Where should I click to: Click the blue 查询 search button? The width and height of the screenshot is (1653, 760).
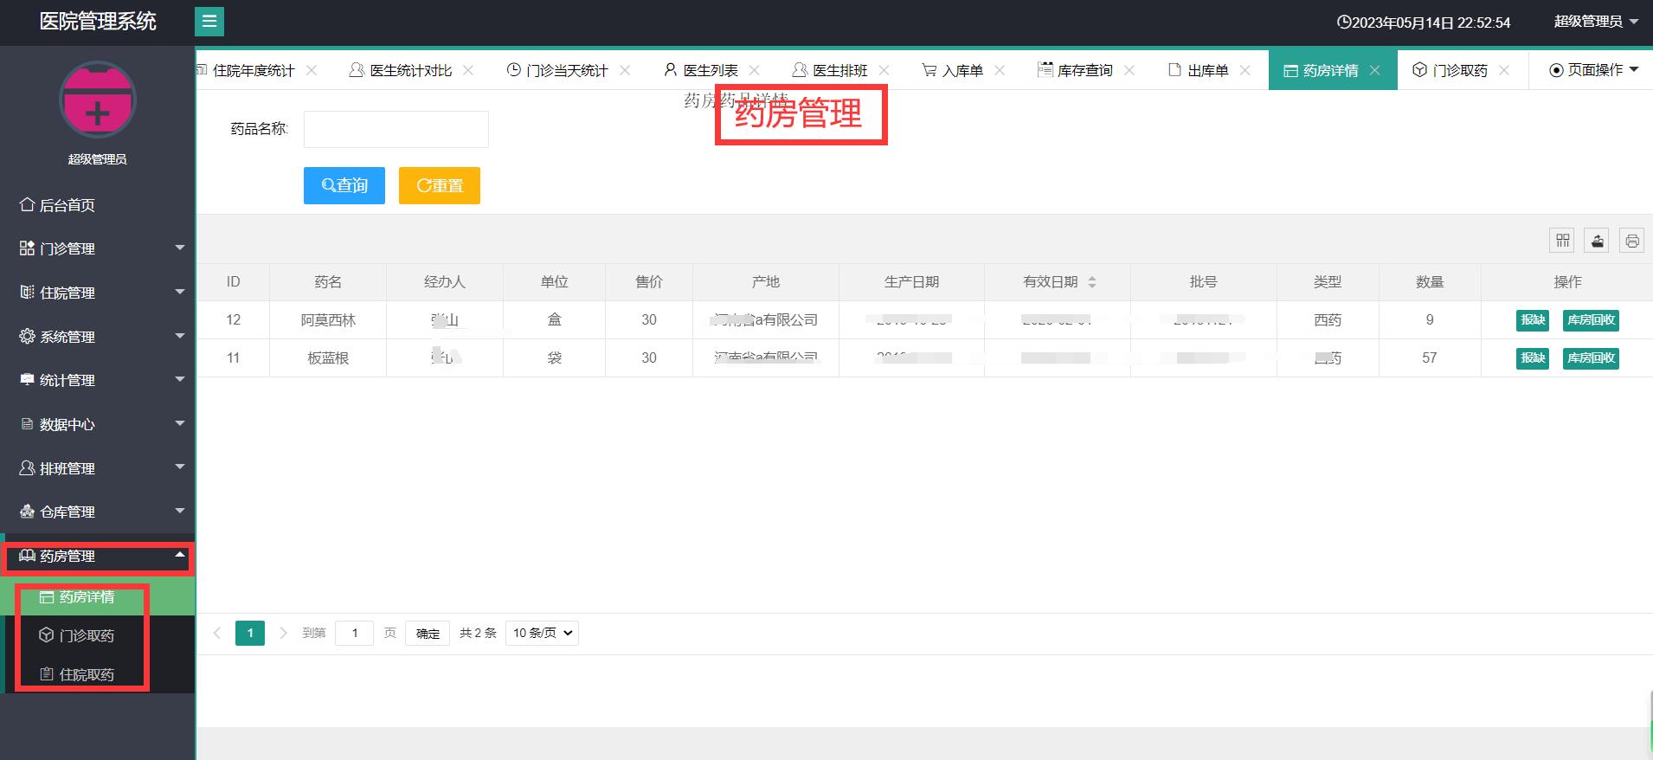coord(344,185)
